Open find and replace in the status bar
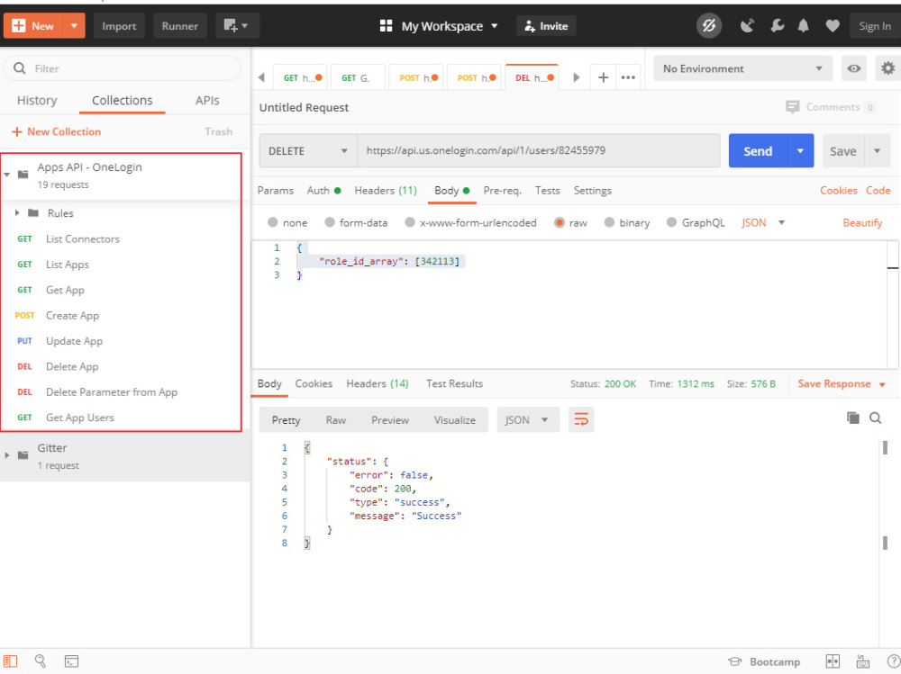 pyautogui.click(x=41, y=661)
